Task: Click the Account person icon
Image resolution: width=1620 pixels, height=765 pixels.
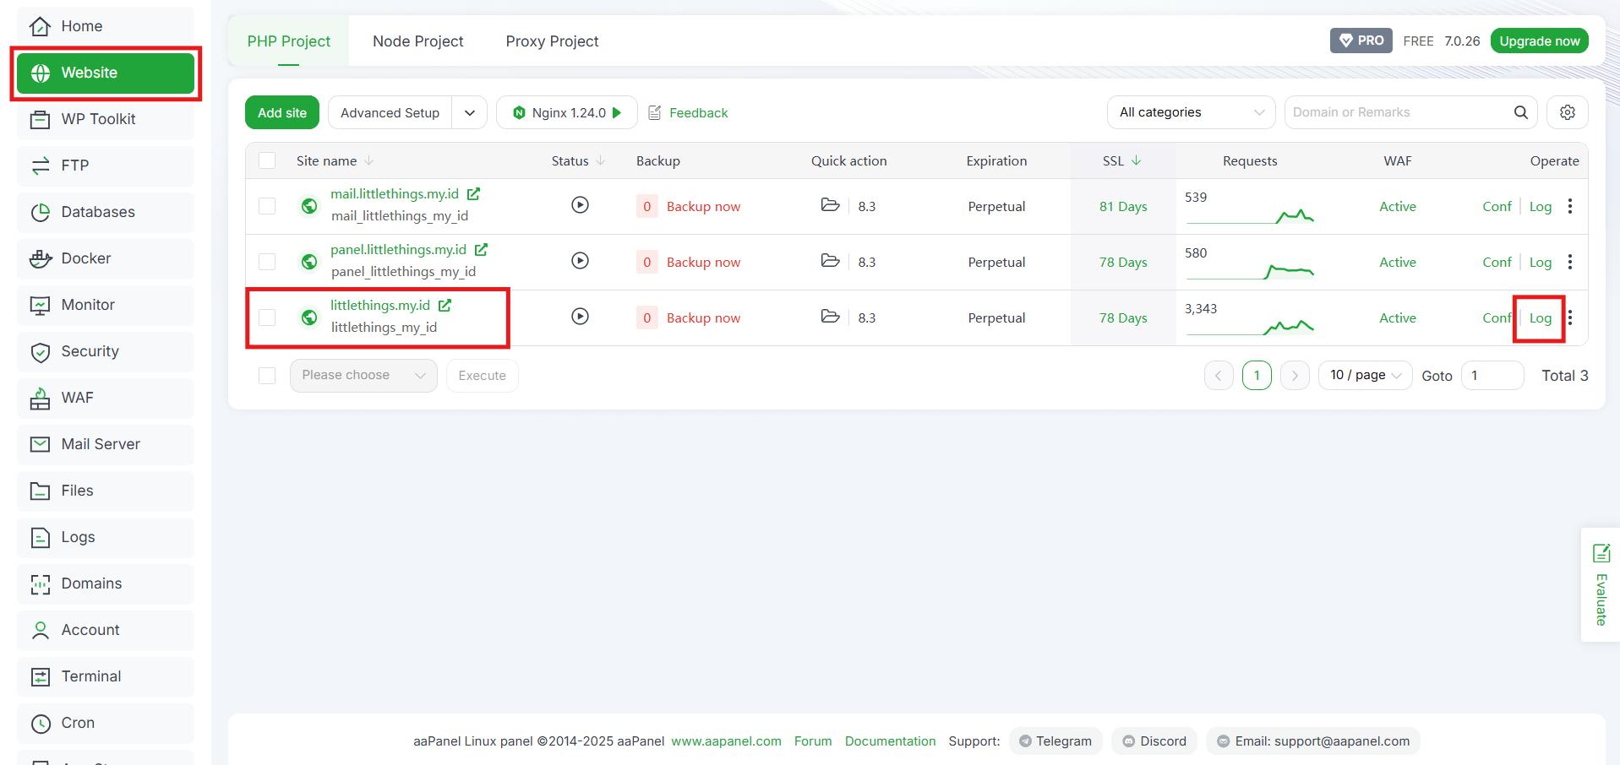Action: point(40,631)
